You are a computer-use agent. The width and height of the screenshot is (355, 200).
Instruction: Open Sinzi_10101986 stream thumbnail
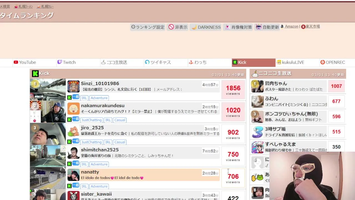(48, 89)
